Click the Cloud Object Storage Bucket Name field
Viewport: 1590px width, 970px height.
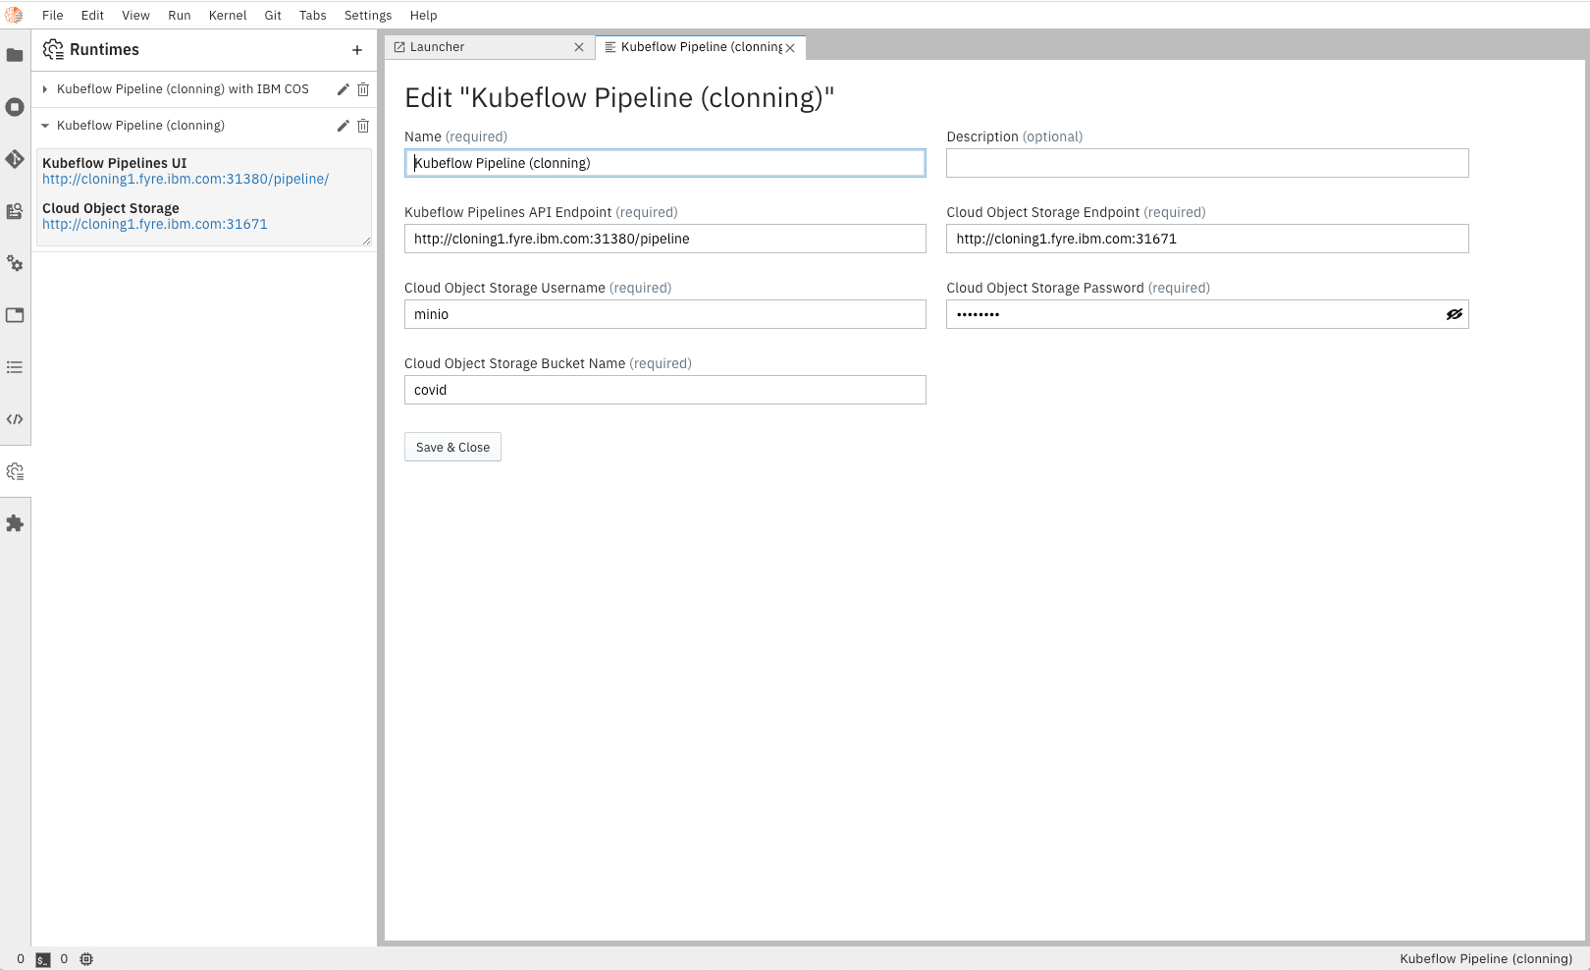point(665,390)
